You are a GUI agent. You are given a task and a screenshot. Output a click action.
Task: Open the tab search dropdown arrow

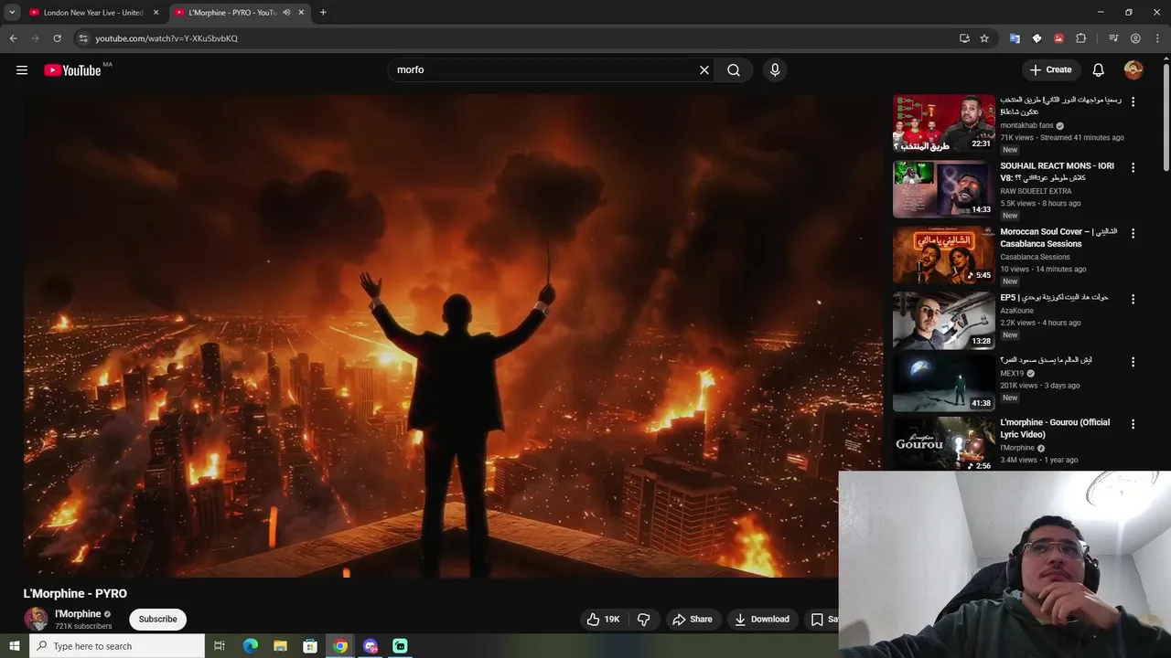pos(12,13)
